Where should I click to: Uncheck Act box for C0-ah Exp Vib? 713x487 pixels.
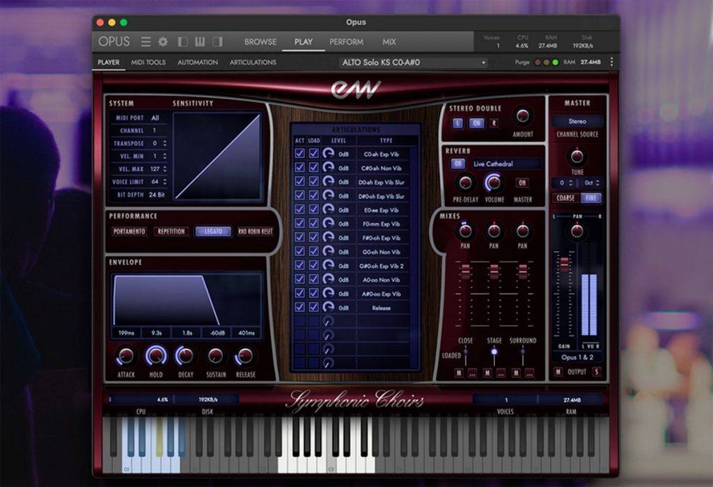pos(299,154)
